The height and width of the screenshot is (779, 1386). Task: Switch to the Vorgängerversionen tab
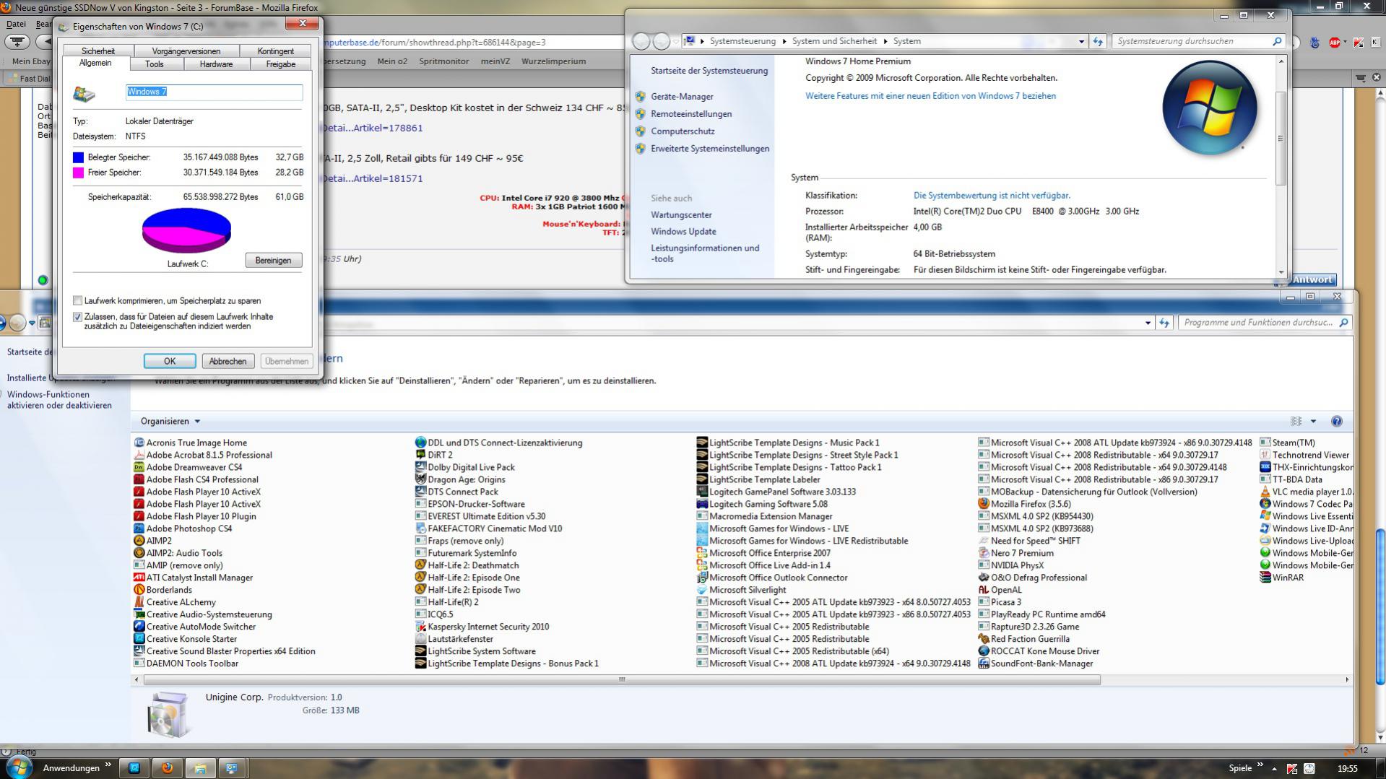186,51
